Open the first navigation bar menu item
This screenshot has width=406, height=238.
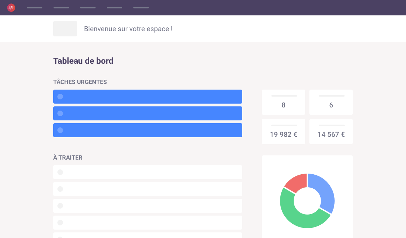click(x=35, y=8)
